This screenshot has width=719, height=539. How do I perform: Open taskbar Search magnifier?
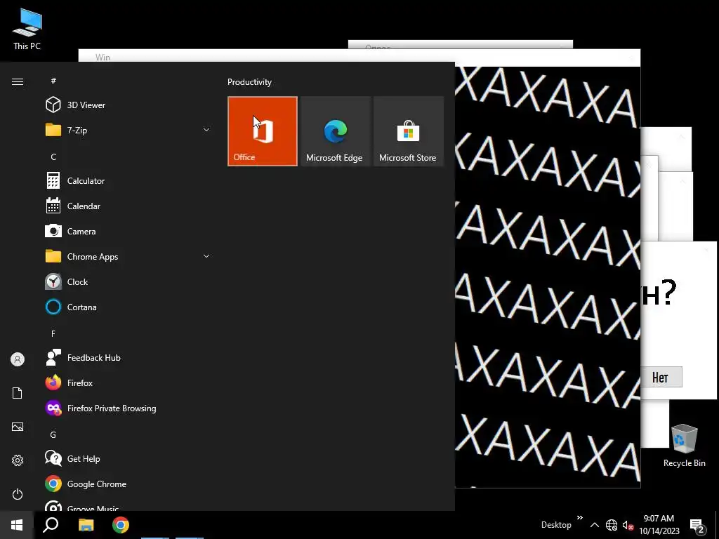(x=51, y=525)
